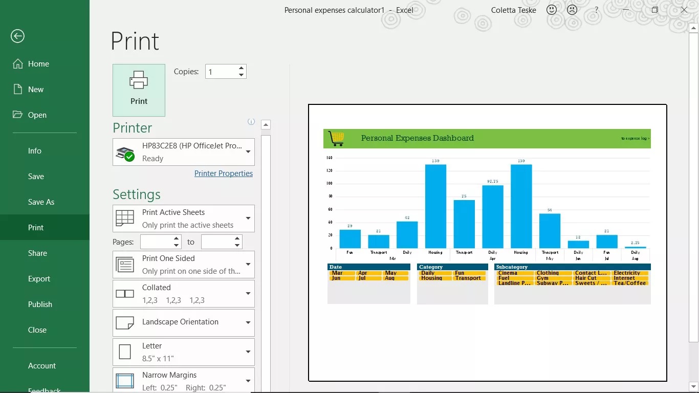
Task: Open the Printer Properties link
Action: 224,173
